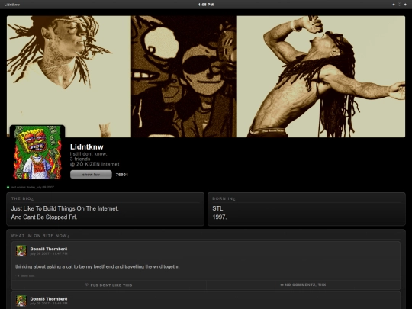412x309 pixels.
Task: Collapse 'WHAT IM ON RITE NOW' section header
Action: coord(40,236)
